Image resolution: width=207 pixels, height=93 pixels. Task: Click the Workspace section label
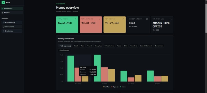pos(5,19)
